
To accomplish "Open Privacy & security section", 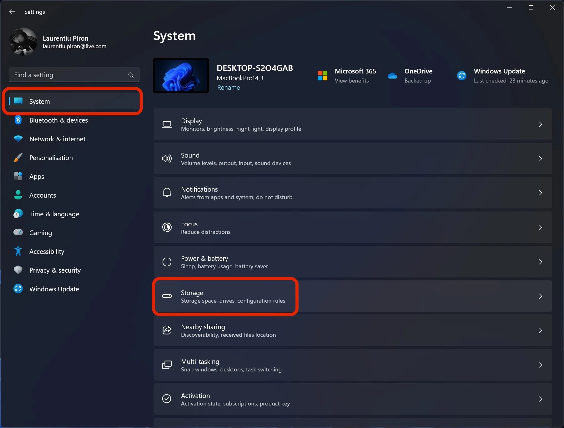I will coord(74,270).
